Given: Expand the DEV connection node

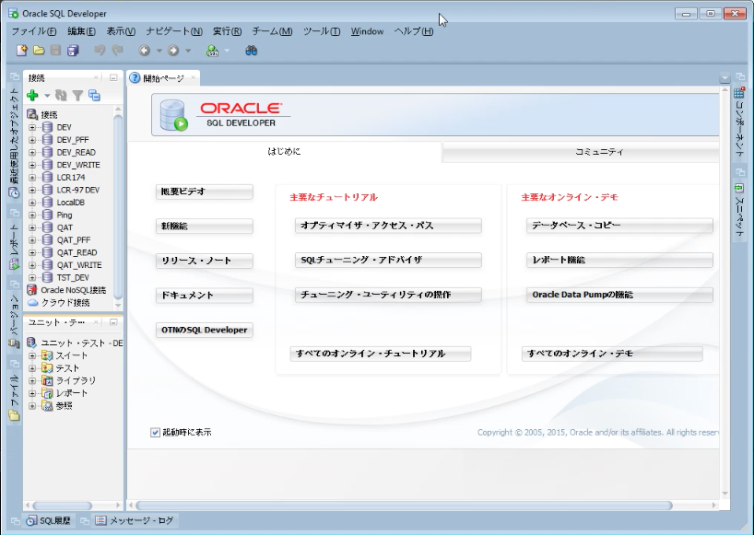Looking at the screenshot, I should coord(32,127).
